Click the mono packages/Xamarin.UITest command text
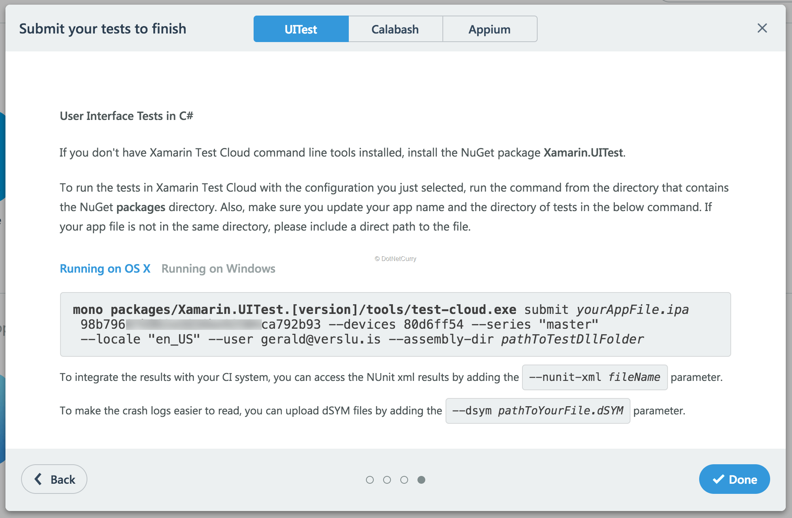792x518 pixels. (x=295, y=309)
